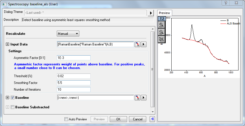This screenshot has width=245, height=126.
Task: Uncheck the Baseline output checkbox
Action: point(12,98)
